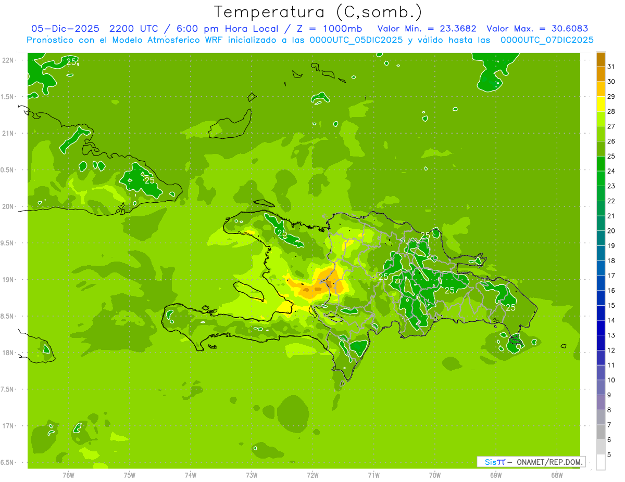Click the legend label "8"
625x482 pixels.
tap(609, 410)
